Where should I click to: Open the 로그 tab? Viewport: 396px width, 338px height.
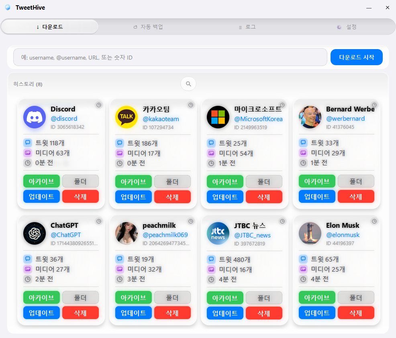247,27
